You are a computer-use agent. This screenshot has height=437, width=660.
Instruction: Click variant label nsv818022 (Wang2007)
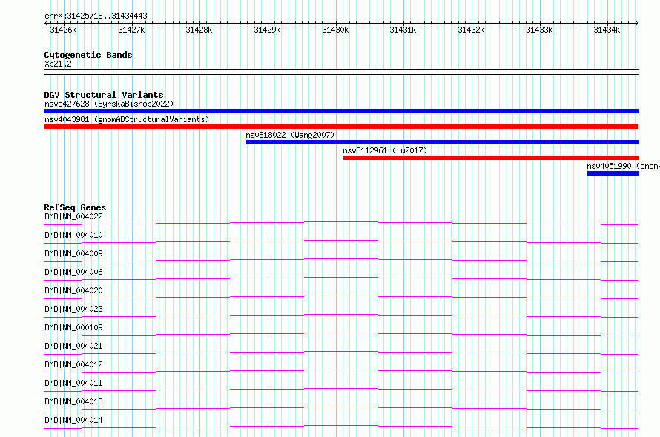[x=291, y=135]
